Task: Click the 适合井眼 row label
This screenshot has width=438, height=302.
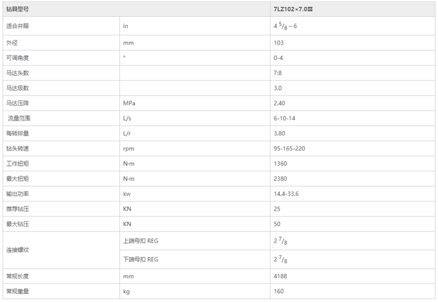Action: [x=61, y=26]
